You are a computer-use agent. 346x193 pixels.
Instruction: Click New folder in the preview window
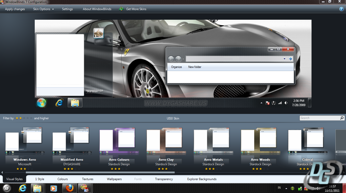point(195,67)
